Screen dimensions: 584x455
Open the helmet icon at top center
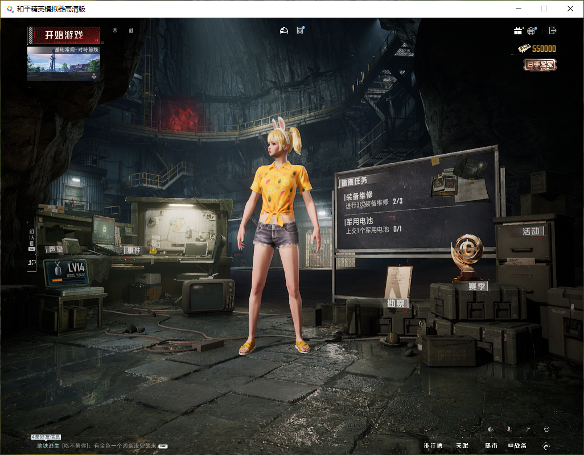click(284, 31)
